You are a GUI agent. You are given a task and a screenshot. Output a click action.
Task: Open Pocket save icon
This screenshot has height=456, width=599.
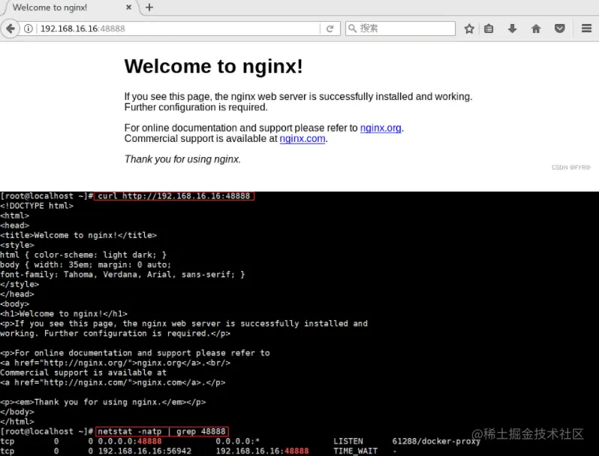click(560, 29)
